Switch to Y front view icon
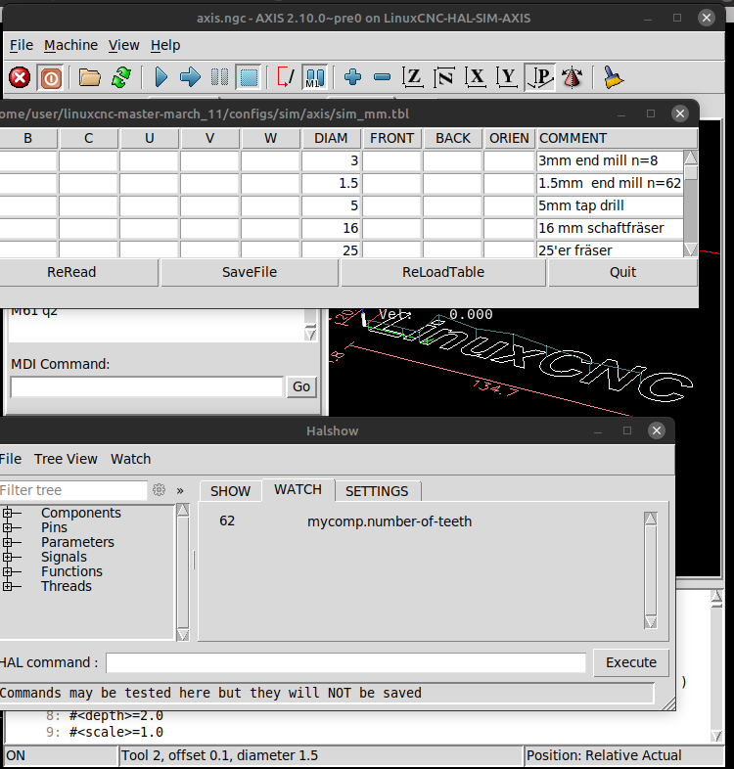Image resolution: width=734 pixels, height=769 pixels. (507, 77)
